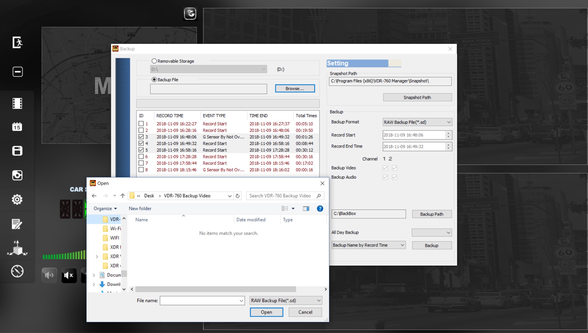Image resolution: width=588 pixels, height=333 pixels.
Task: Click the C:\BlackBox backup path field
Action: [369, 214]
